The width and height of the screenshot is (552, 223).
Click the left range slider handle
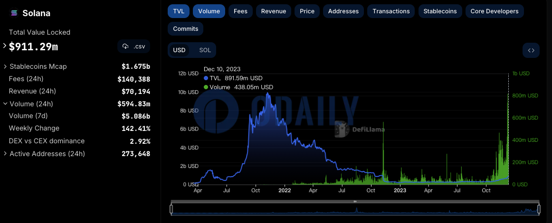click(x=171, y=209)
